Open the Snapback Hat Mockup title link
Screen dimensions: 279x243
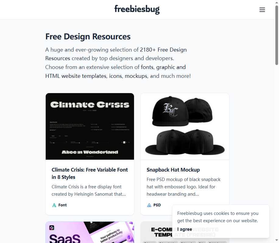[x=173, y=170]
